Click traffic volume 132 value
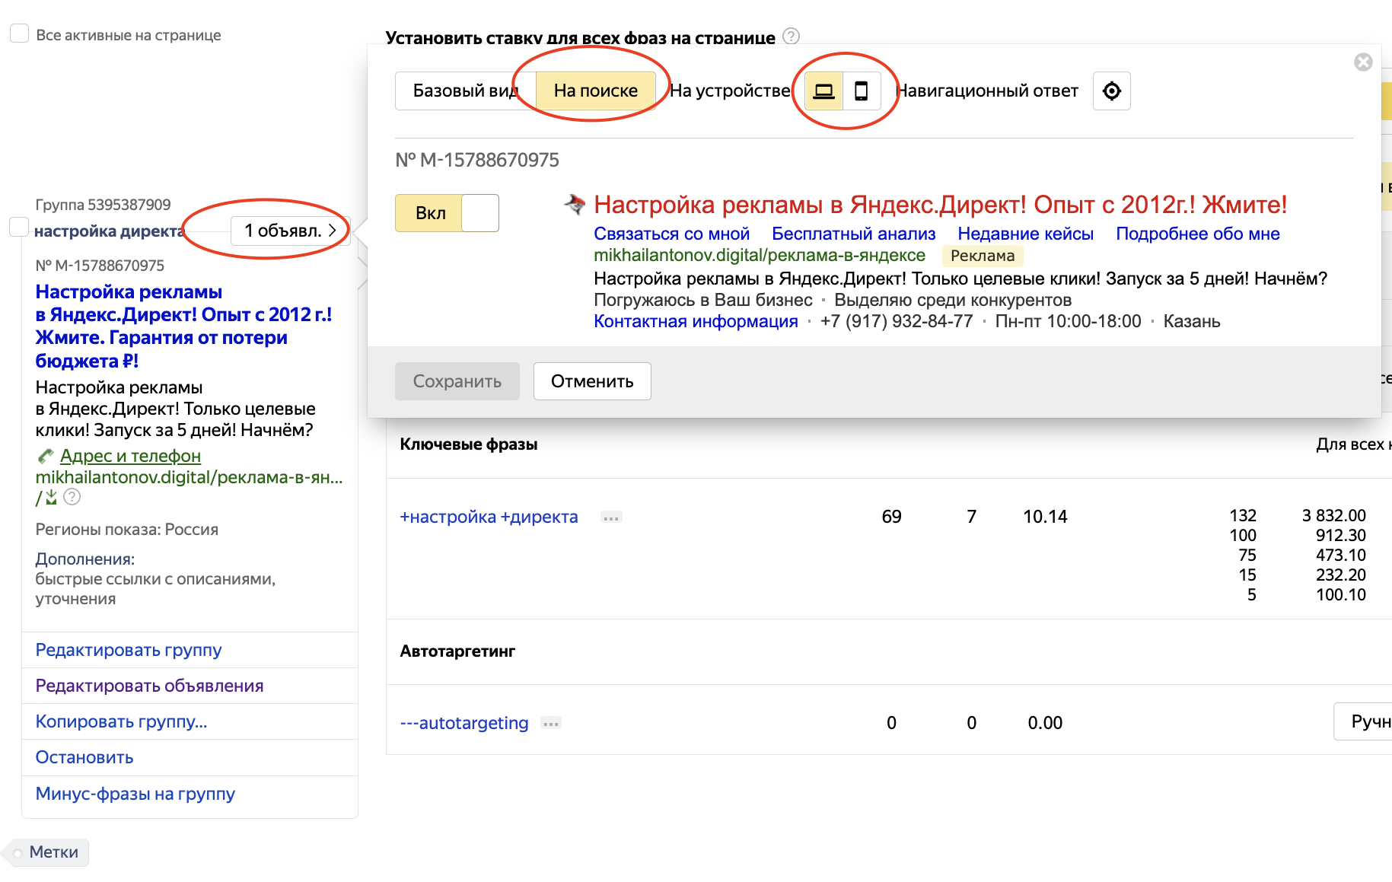The width and height of the screenshot is (1392, 882). coord(1243,515)
